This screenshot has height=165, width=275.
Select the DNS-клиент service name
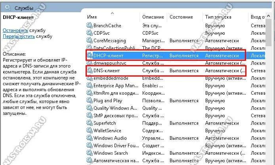click(x=107, y=71)
